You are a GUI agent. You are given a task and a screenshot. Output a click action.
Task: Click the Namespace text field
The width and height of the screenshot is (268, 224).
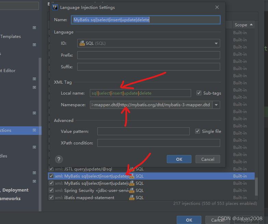coord(151,105)
